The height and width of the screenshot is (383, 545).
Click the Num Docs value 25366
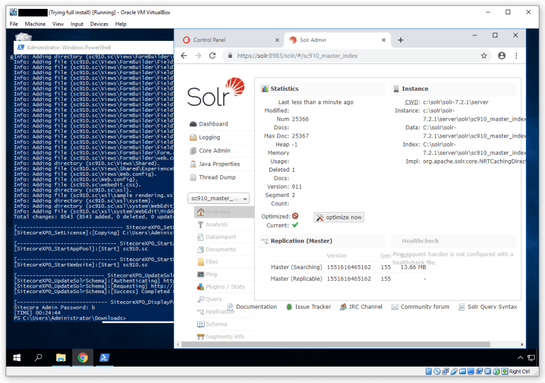pyautogui.click(x=300, y=119)
